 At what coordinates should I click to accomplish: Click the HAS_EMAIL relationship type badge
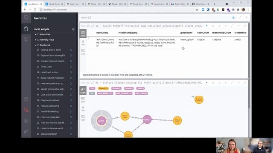[x=105, y=93]
